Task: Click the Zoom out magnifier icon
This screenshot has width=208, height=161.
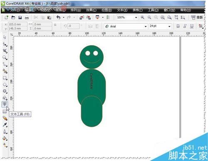Action: coord(149,18)
